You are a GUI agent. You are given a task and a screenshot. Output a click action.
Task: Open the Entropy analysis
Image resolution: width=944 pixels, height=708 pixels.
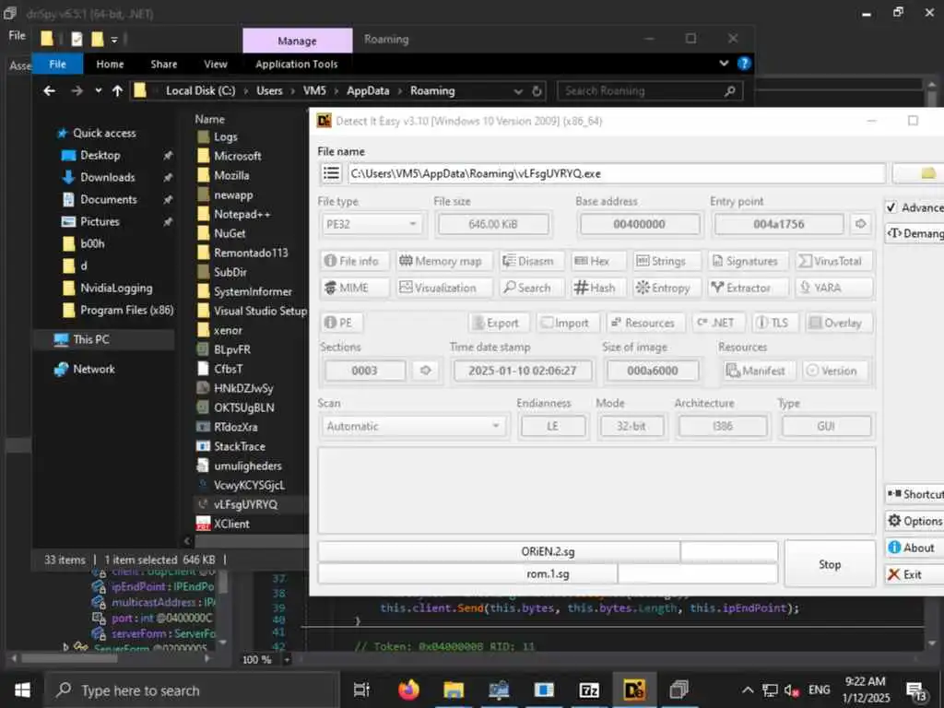[667, 288]
